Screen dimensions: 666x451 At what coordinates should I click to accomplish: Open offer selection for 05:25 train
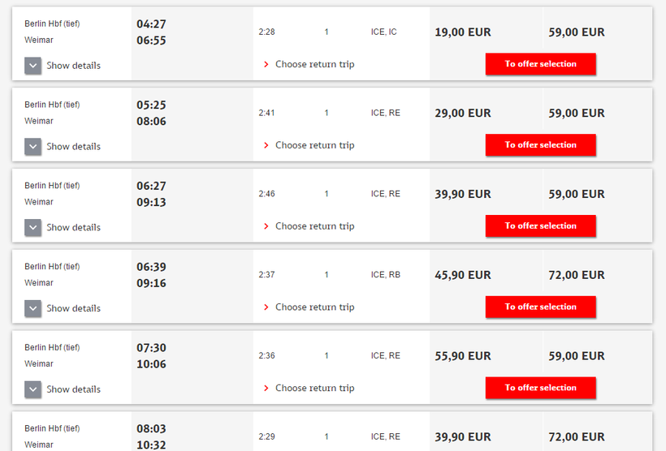tap(540, 145)
